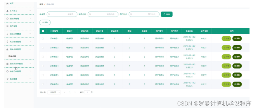Screen dimensions: 256x109
Task: Expand the 确定订单管理 chevron
Action: coord(30,71)
